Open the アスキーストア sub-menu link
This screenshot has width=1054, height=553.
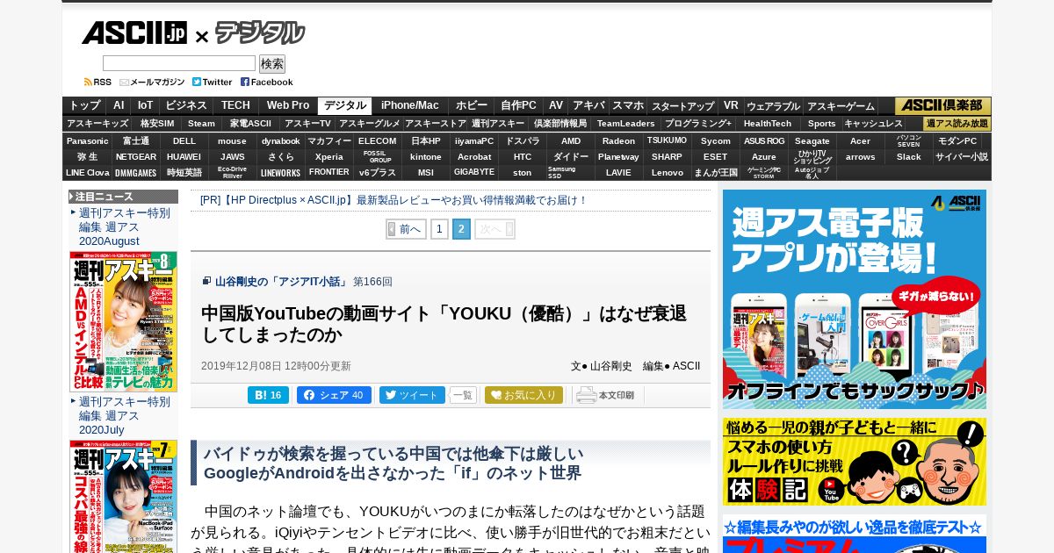pyautogui.click(x=436, y=124)
